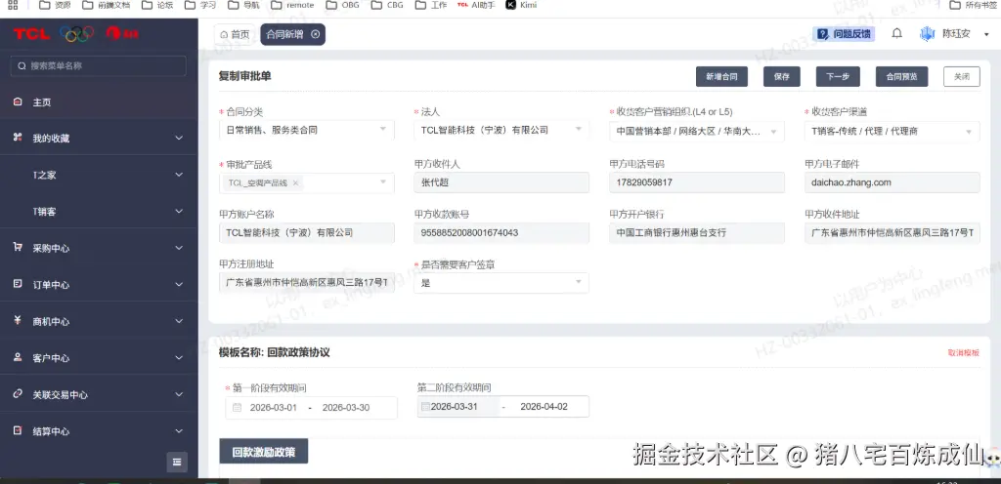
Task: Click the 下一步 button
Action: point(838,76)
